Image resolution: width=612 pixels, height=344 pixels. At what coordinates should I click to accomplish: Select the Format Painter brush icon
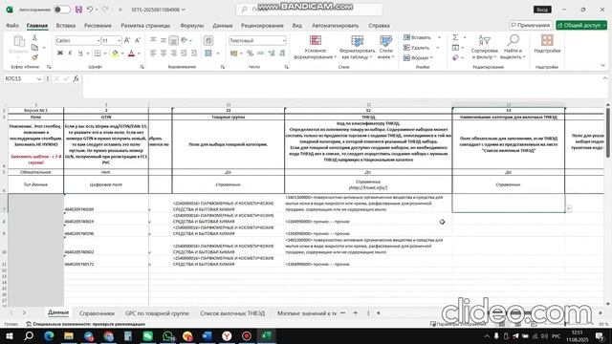coord(34,57)
